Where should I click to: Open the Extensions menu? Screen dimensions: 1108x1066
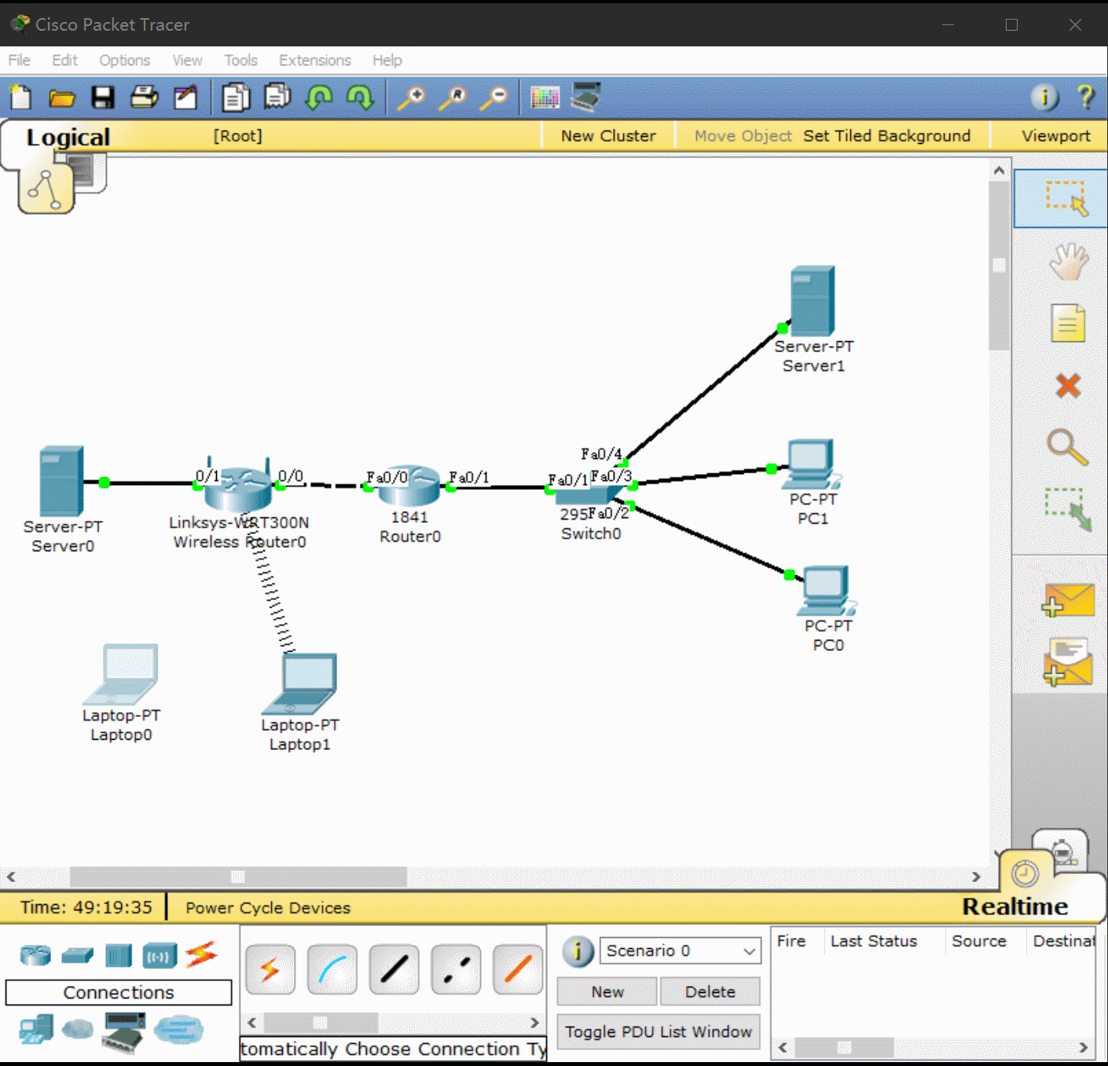pyautogui.click(x=315, y=60)
